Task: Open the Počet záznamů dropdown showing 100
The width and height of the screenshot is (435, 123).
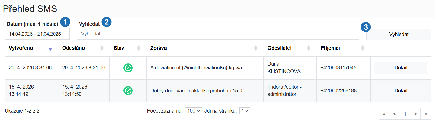Action: pos(193,111)
